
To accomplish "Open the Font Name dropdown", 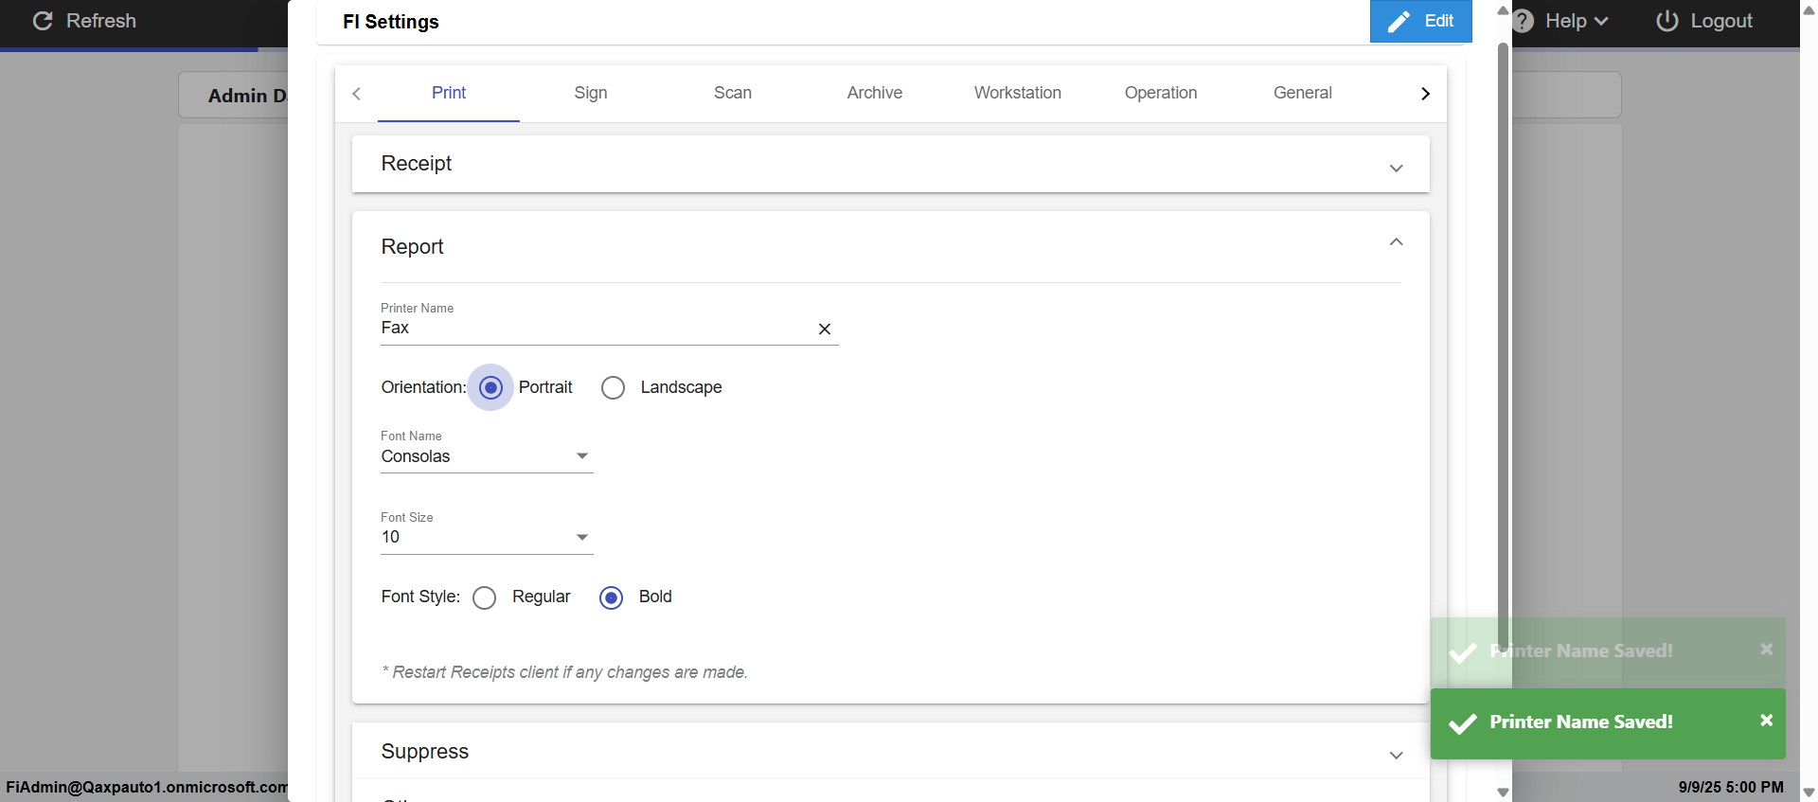I will [x=487, y=456].
